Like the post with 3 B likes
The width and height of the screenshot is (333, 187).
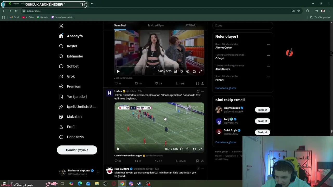click(x=159, y=83)
